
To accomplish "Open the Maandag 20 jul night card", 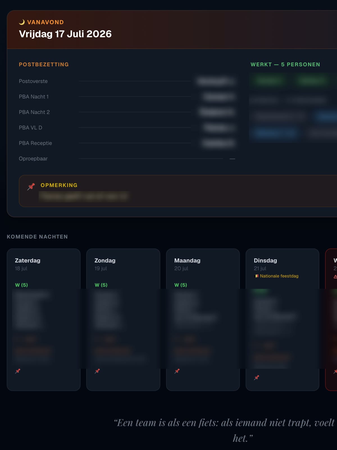I will (x=203, y=319).
